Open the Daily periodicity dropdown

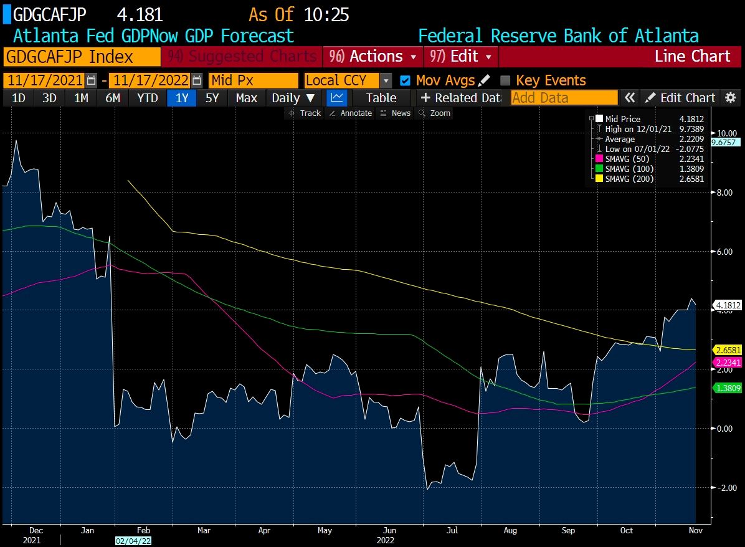[x=293, y=98]
